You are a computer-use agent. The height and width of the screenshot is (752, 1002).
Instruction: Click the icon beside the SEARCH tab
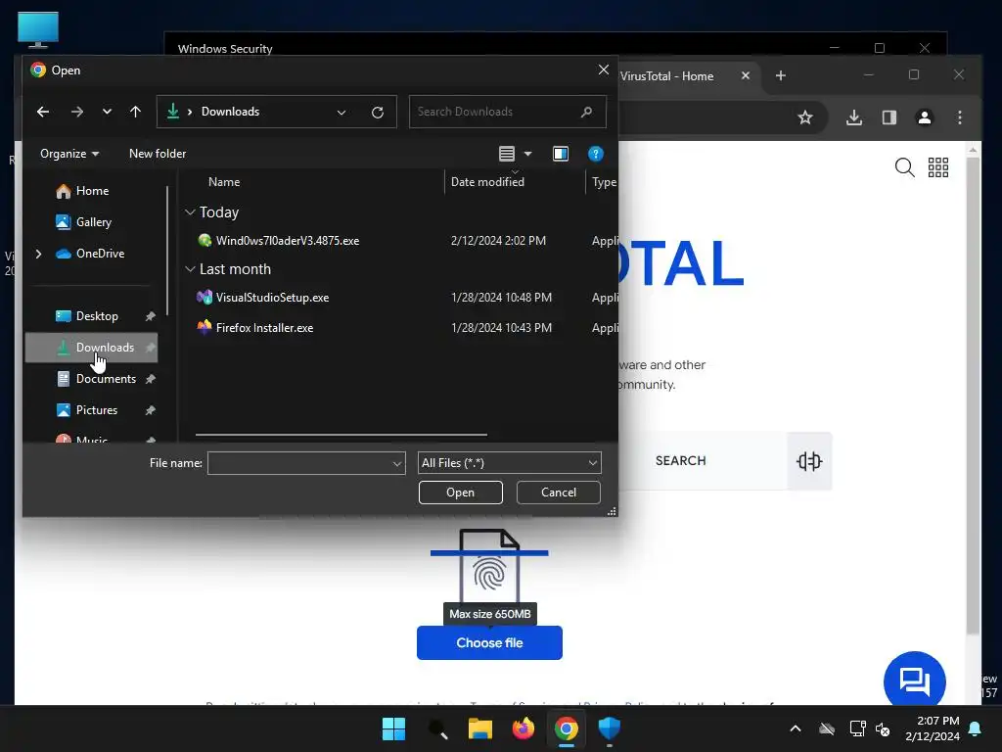809,461
